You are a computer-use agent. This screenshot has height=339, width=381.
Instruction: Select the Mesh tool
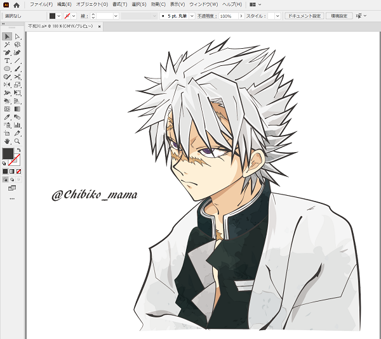coord(7,109)
